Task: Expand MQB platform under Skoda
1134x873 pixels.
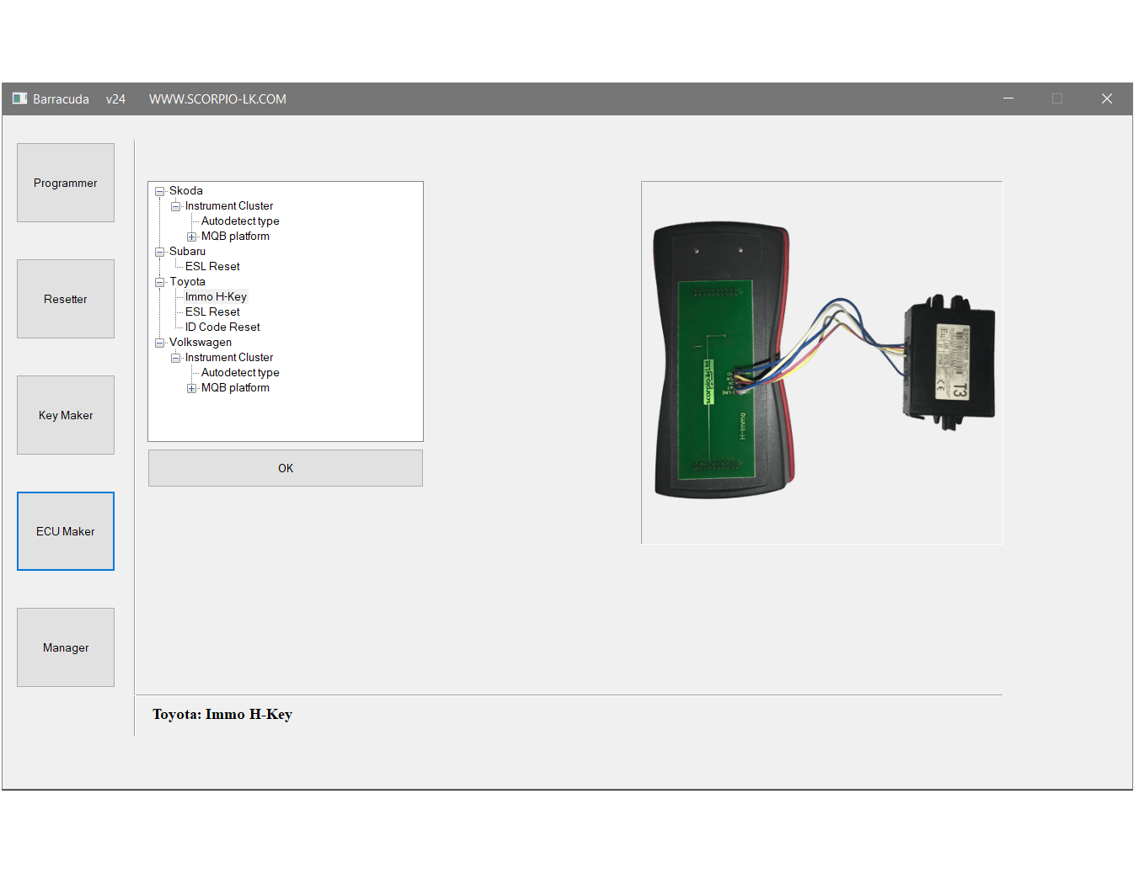Action: click(x=191, y=237)
